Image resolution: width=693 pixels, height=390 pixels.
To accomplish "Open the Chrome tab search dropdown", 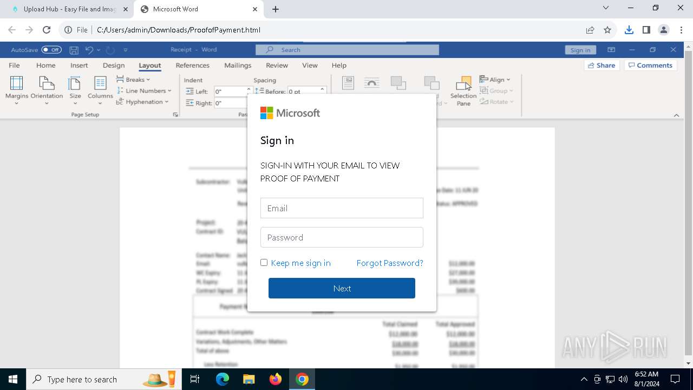I will [x=606, y=8].
